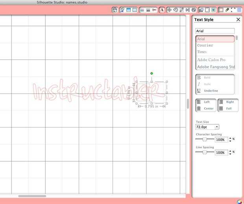Open the Line Style double-line icon
The image size is (244, 204).
(148, 10)
